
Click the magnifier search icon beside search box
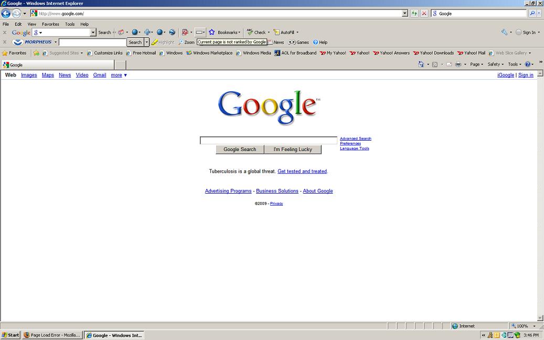(532, 14)
